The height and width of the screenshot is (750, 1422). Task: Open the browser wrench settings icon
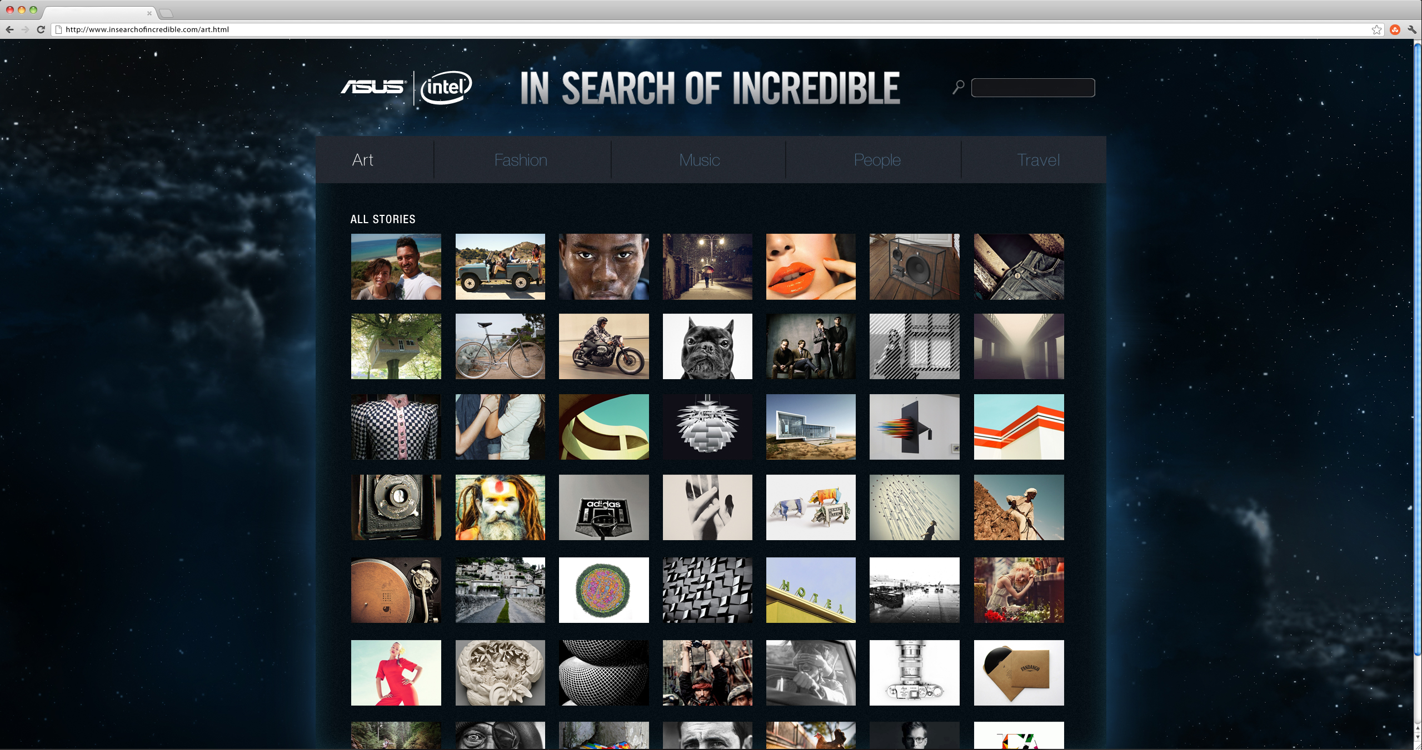(1412, 29)
